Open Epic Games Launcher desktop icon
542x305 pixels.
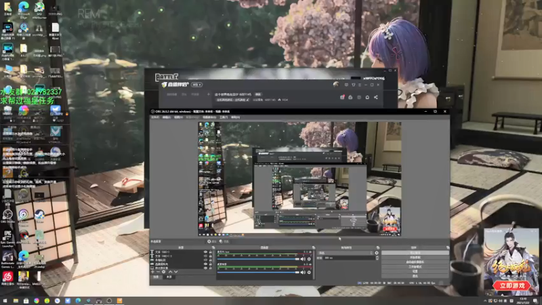tap(7, 238)
